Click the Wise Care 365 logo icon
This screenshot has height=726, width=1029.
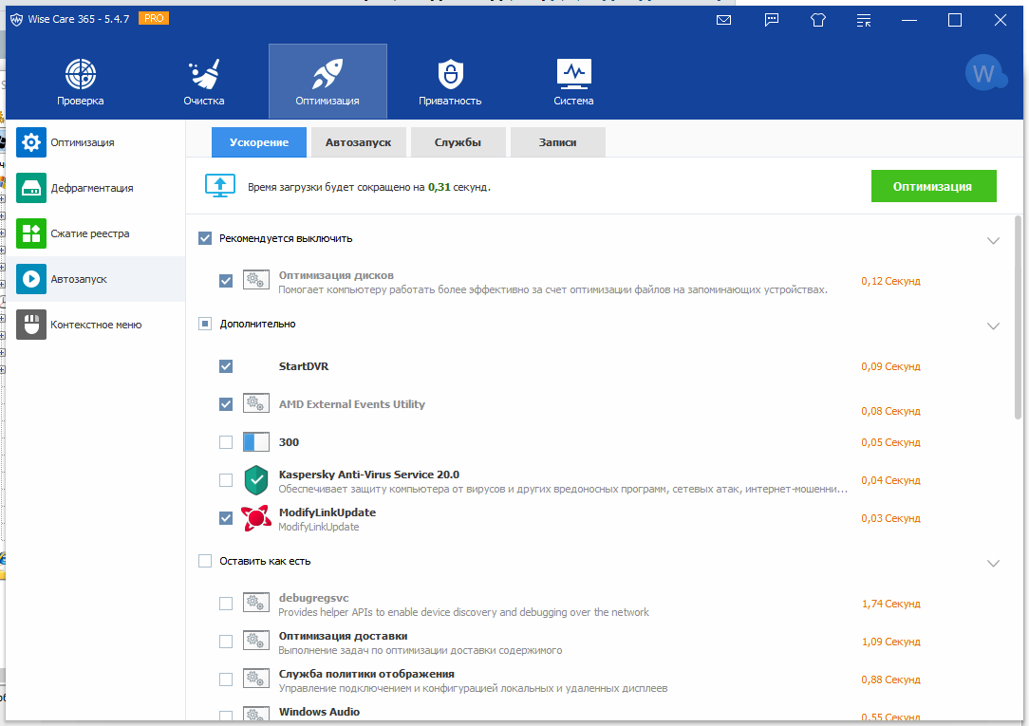[16, 20]
